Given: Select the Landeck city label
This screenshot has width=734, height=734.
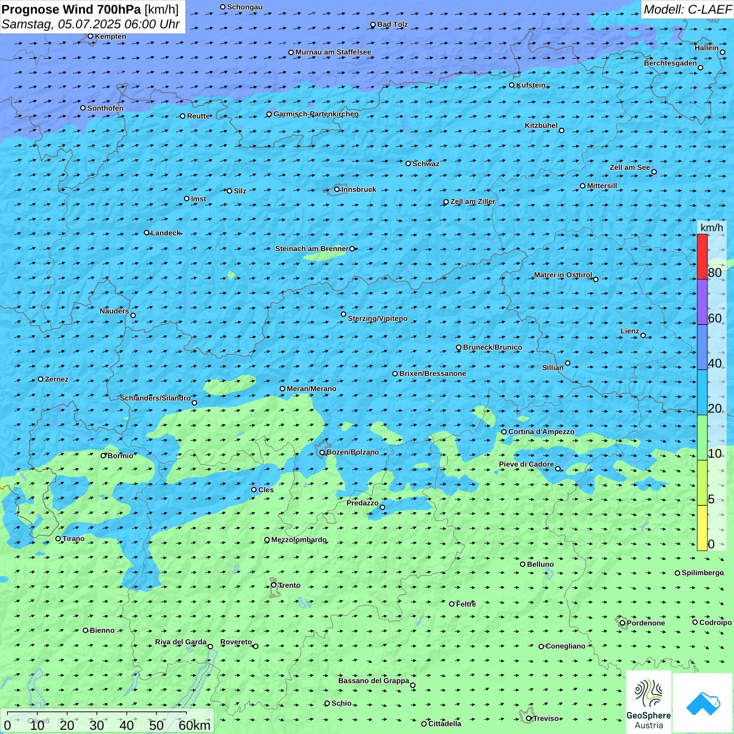Looking at the screenshot, I should tap(166, 233).
